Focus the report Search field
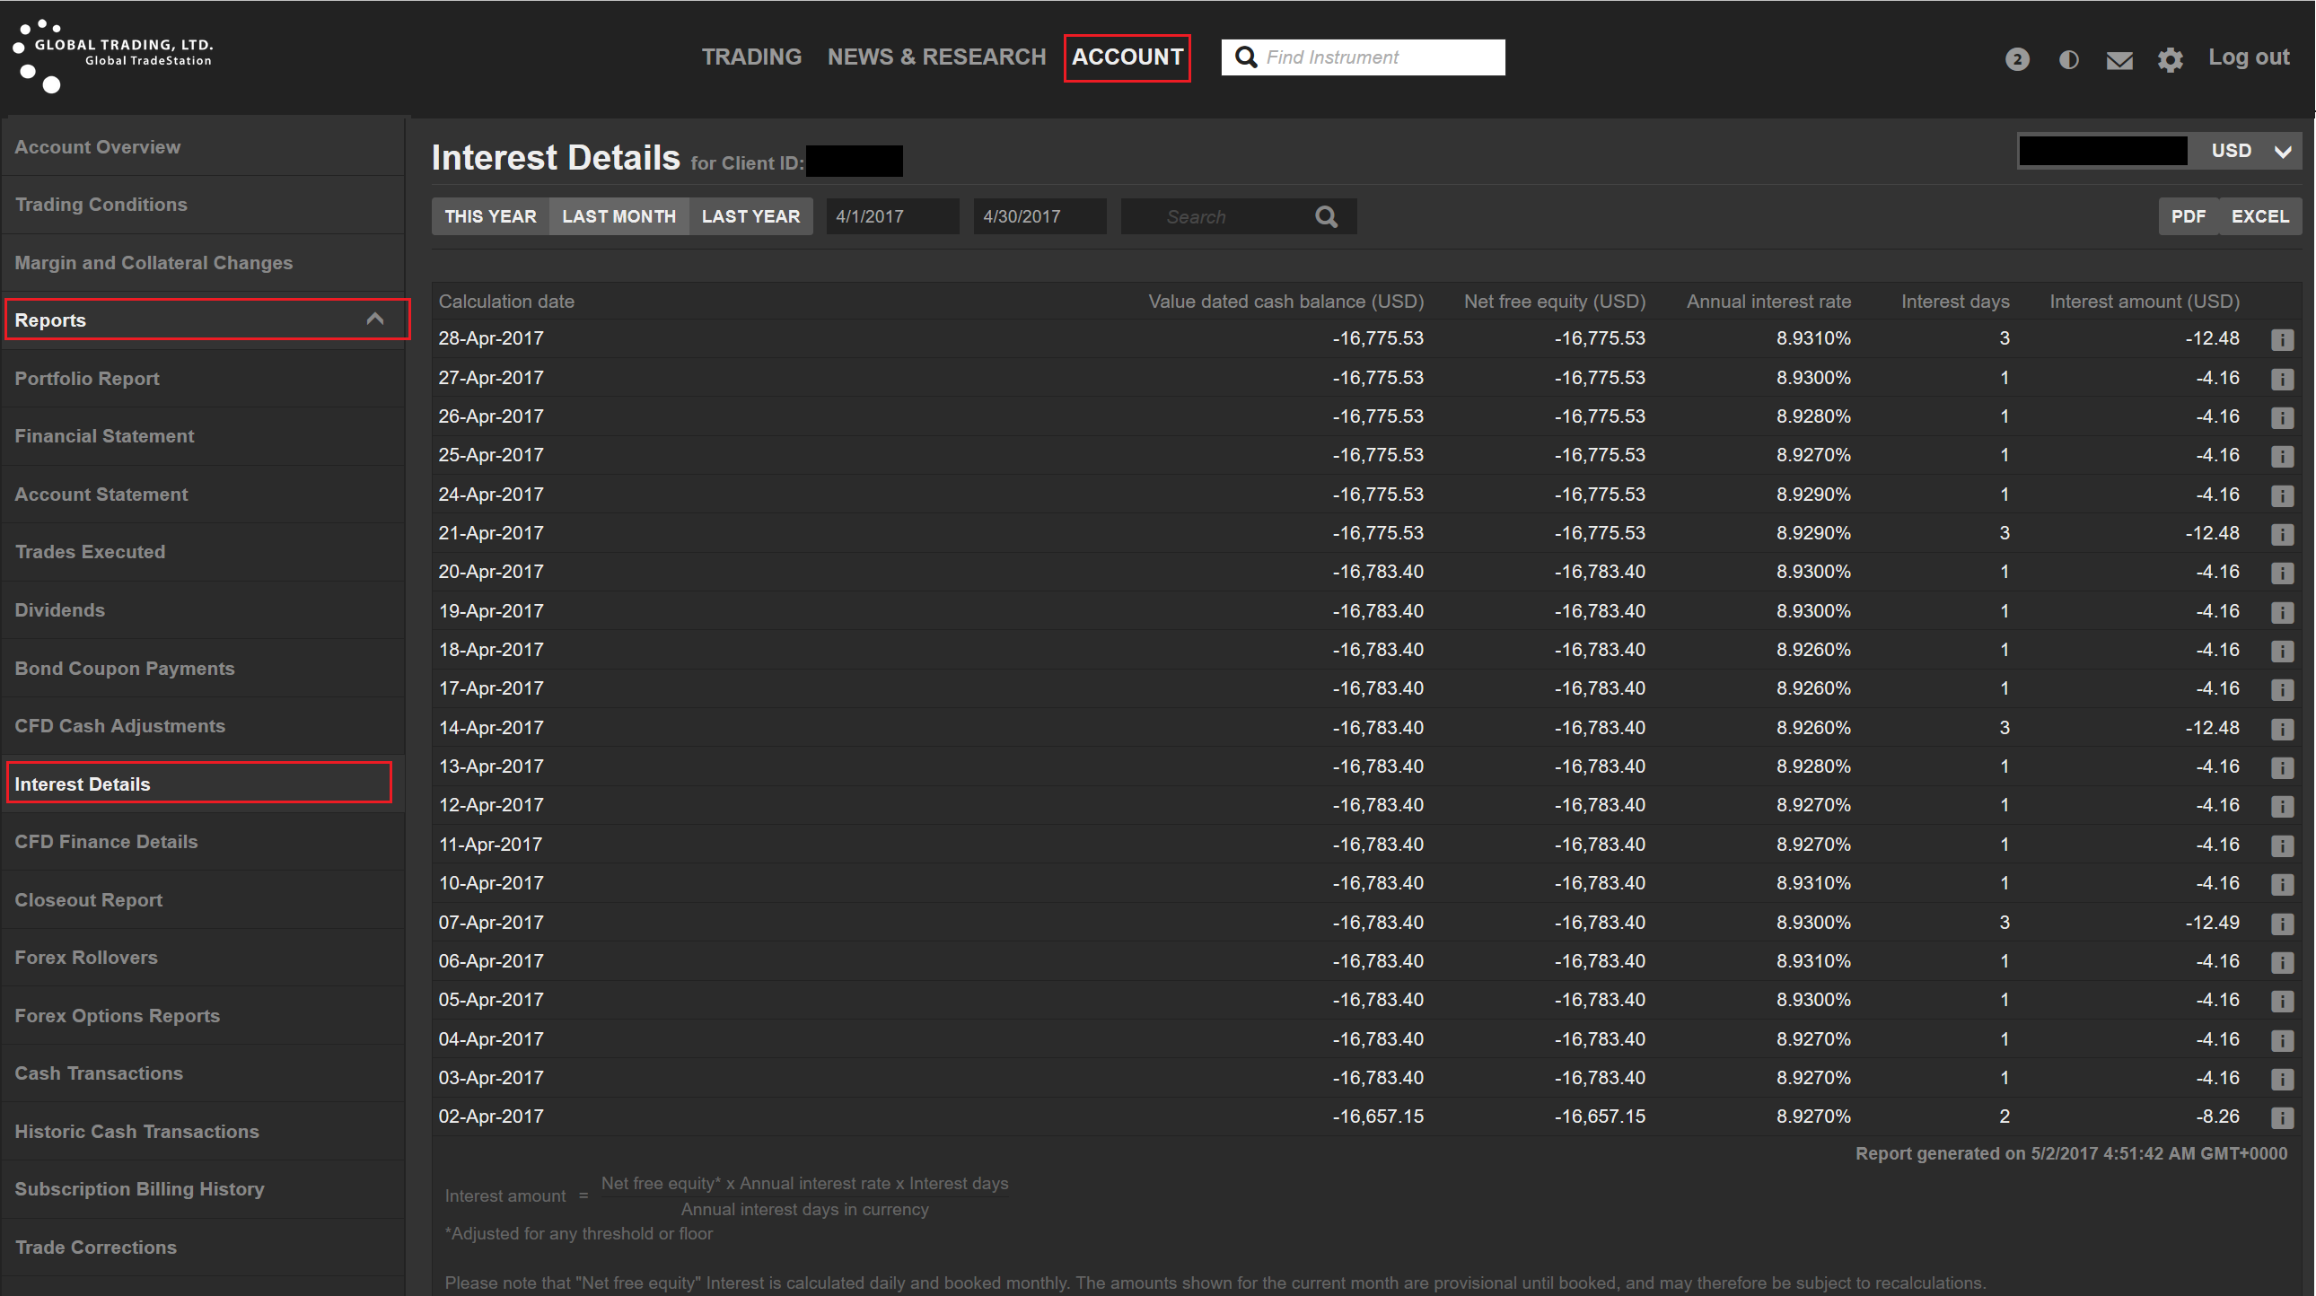Viewport: 2316px width, 1296px height. click(x=1239, y=216)
